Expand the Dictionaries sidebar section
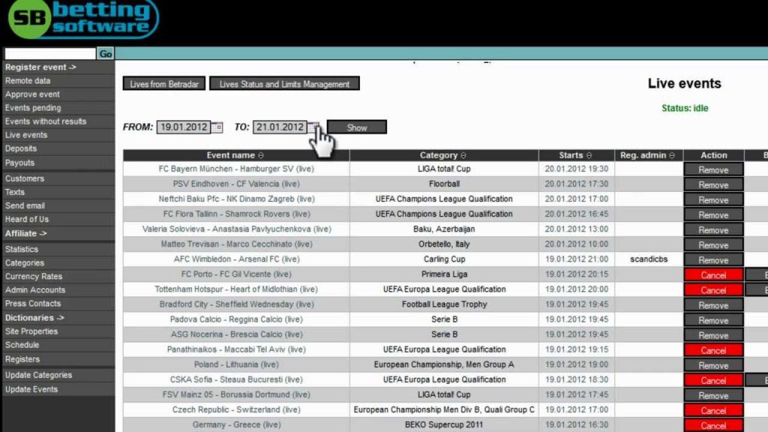The height and width of the screenshot is (432, 768). point(34,318)
